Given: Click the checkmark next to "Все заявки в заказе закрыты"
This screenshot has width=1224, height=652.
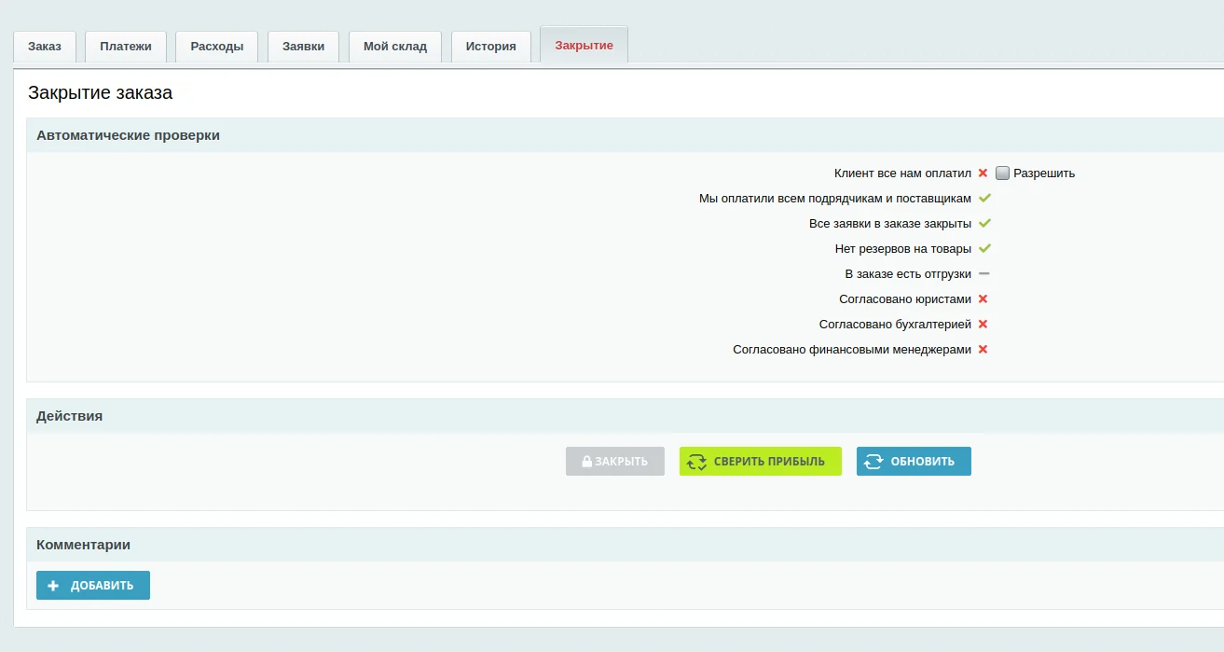Looking at the screenshot, I should pyautogui.click(x=984, y=224).
